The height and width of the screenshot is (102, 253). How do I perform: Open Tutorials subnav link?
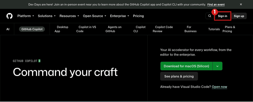tap(214, 29)
